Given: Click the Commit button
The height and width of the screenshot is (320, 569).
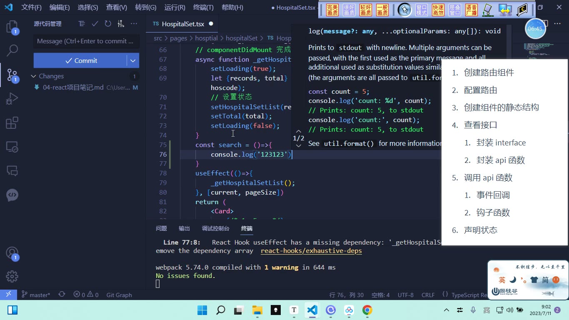Looking at the screenshot, I should [80, 60].
